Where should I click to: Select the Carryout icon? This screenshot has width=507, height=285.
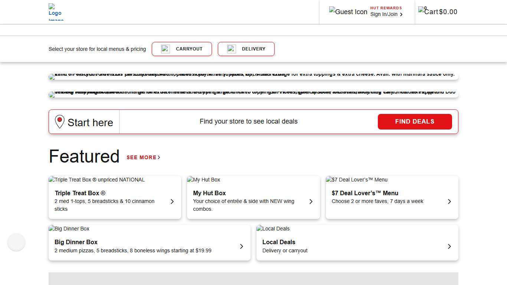click(x=165, y=49)
